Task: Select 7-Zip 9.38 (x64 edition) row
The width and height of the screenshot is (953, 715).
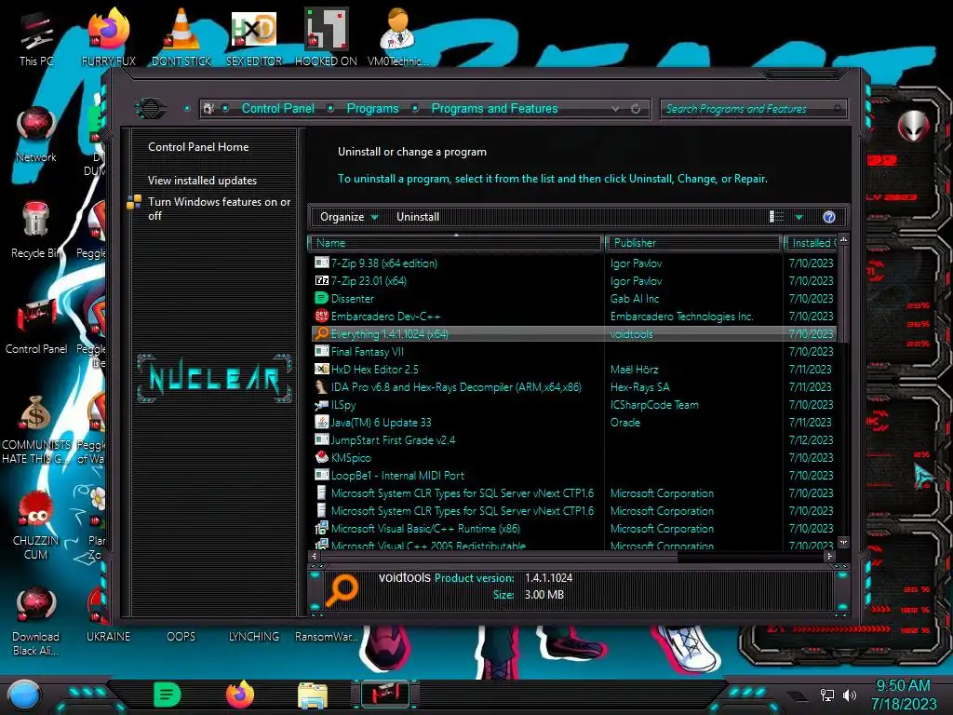Action: coord(573,263)
